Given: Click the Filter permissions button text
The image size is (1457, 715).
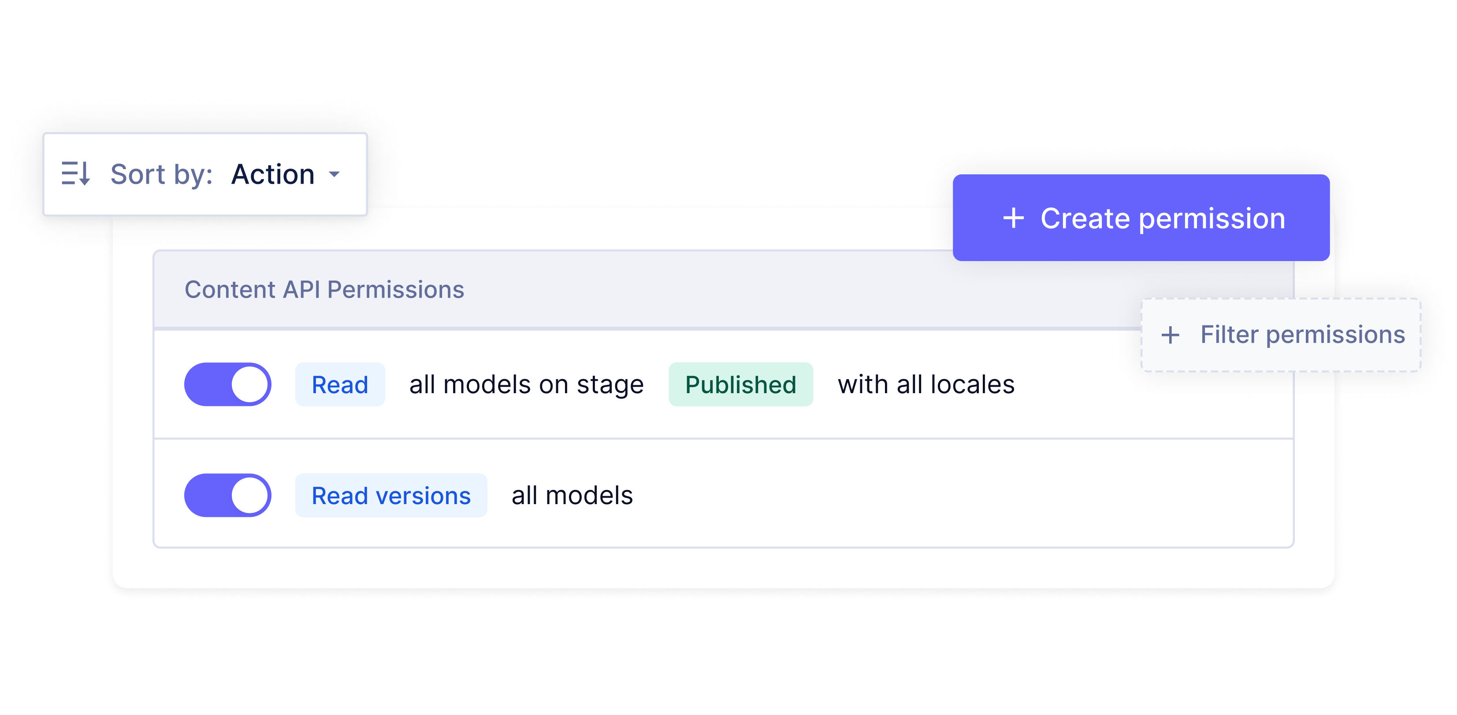Looking at the screenshot, I should click(x=1302, y=335).
